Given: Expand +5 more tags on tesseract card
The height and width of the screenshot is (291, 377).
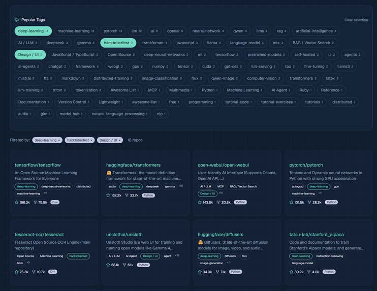Looking at the screenshot, I should coord(28,263).
